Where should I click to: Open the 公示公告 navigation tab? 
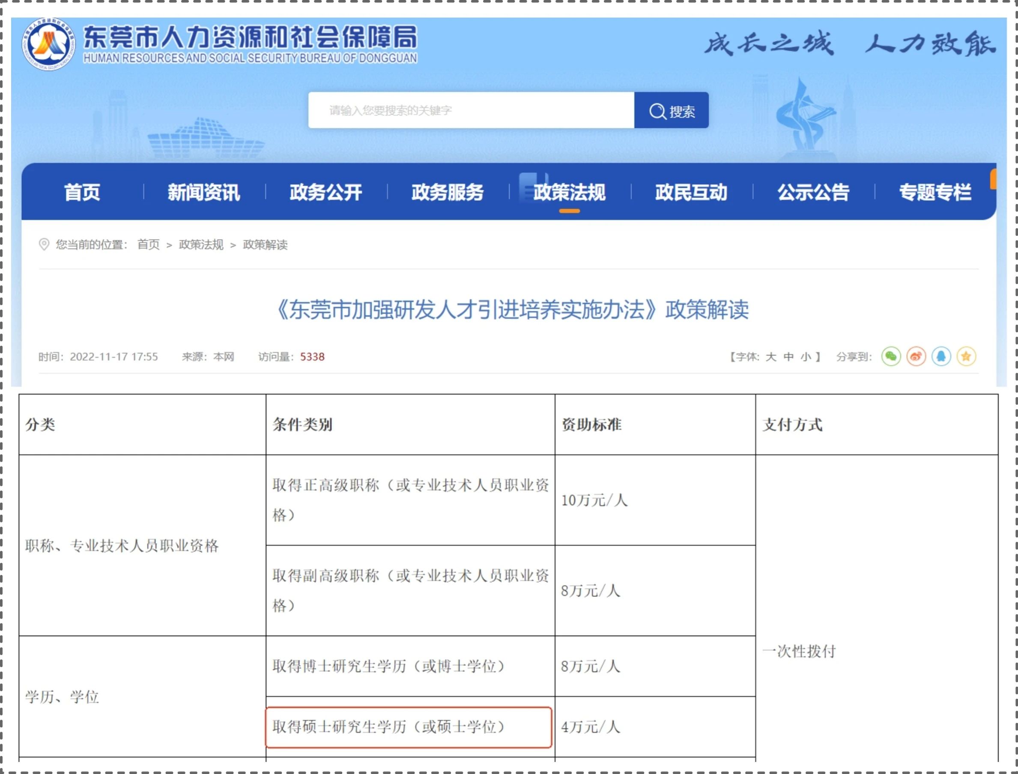(x=813, y=192)
